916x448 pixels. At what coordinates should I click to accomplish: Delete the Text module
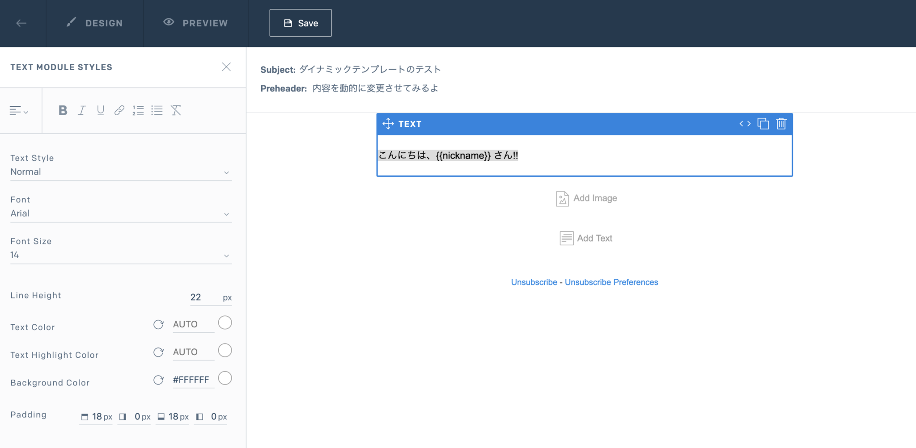(x=781, y=124)
